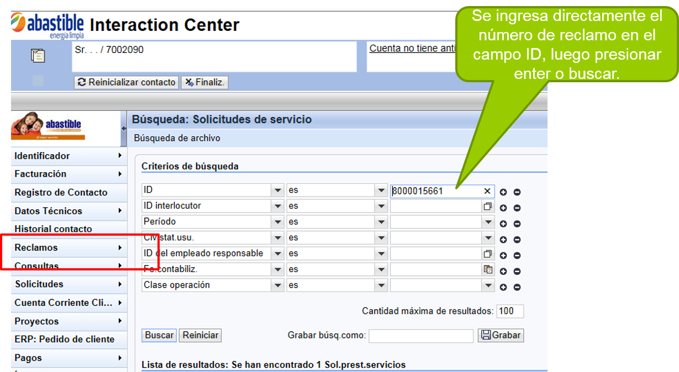Open the Solicitudes menu

(x=69, y=284)
